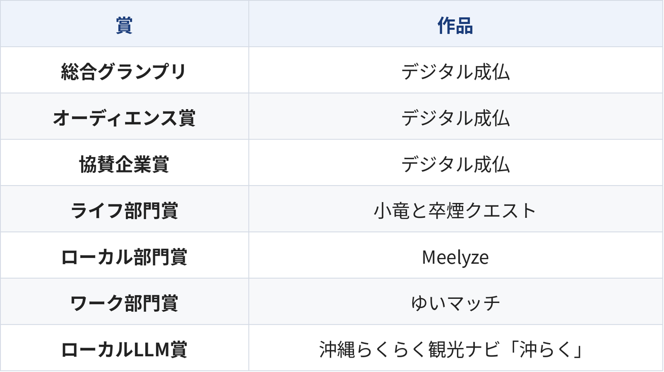Select the ライフ部門賞 cell
The image size is (664, 372).
[x=125, y=209]
